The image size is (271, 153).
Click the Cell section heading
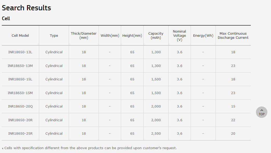point(6,18)
